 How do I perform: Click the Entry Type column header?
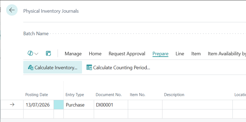75,95
